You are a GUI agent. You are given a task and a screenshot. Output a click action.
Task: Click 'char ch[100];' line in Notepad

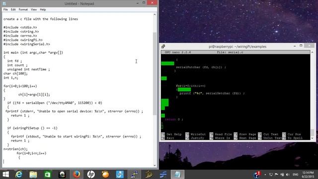15,74
